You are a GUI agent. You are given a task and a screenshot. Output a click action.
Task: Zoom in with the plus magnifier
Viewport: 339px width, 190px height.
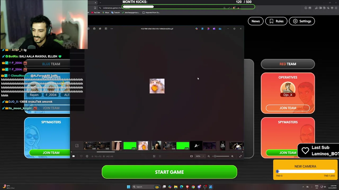[x=232, y=156]
